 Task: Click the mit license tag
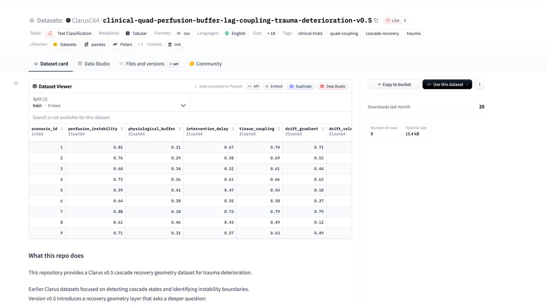point(174,44)
